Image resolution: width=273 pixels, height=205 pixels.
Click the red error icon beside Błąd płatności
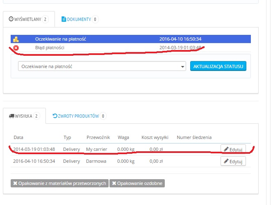tap(16, 48)
